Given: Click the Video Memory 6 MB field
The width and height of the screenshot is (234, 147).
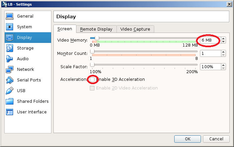Looking at the screenshot, I should point(211,40).
